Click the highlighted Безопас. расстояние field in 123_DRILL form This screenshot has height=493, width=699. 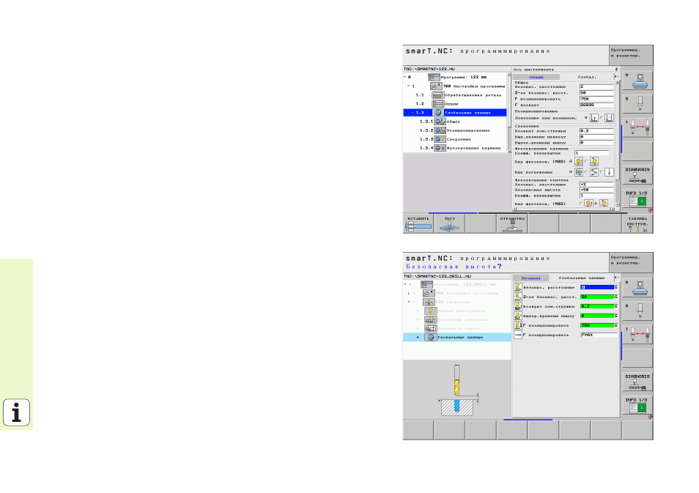click(597, 287)
